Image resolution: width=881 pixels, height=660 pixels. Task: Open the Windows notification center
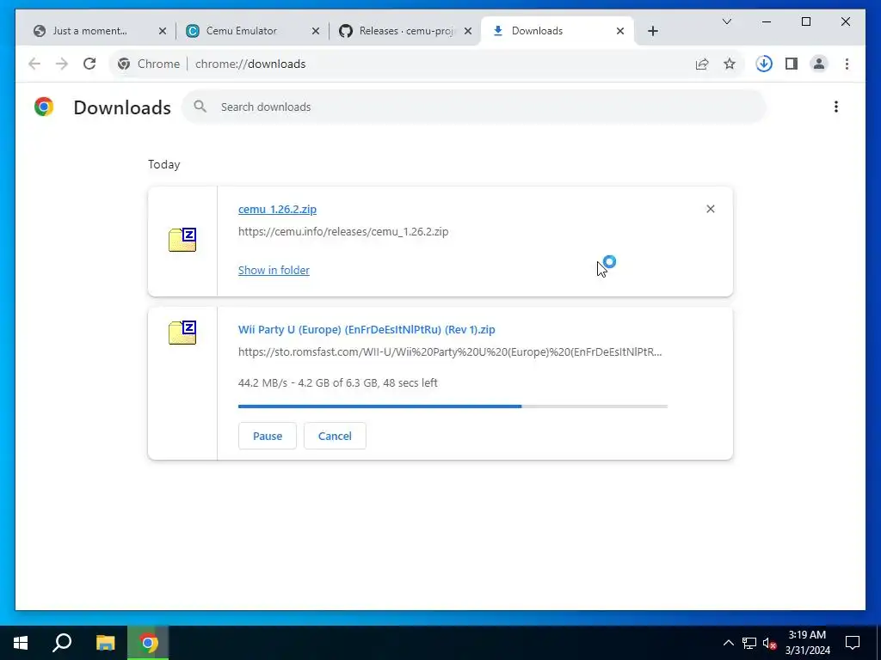[853, 643]
